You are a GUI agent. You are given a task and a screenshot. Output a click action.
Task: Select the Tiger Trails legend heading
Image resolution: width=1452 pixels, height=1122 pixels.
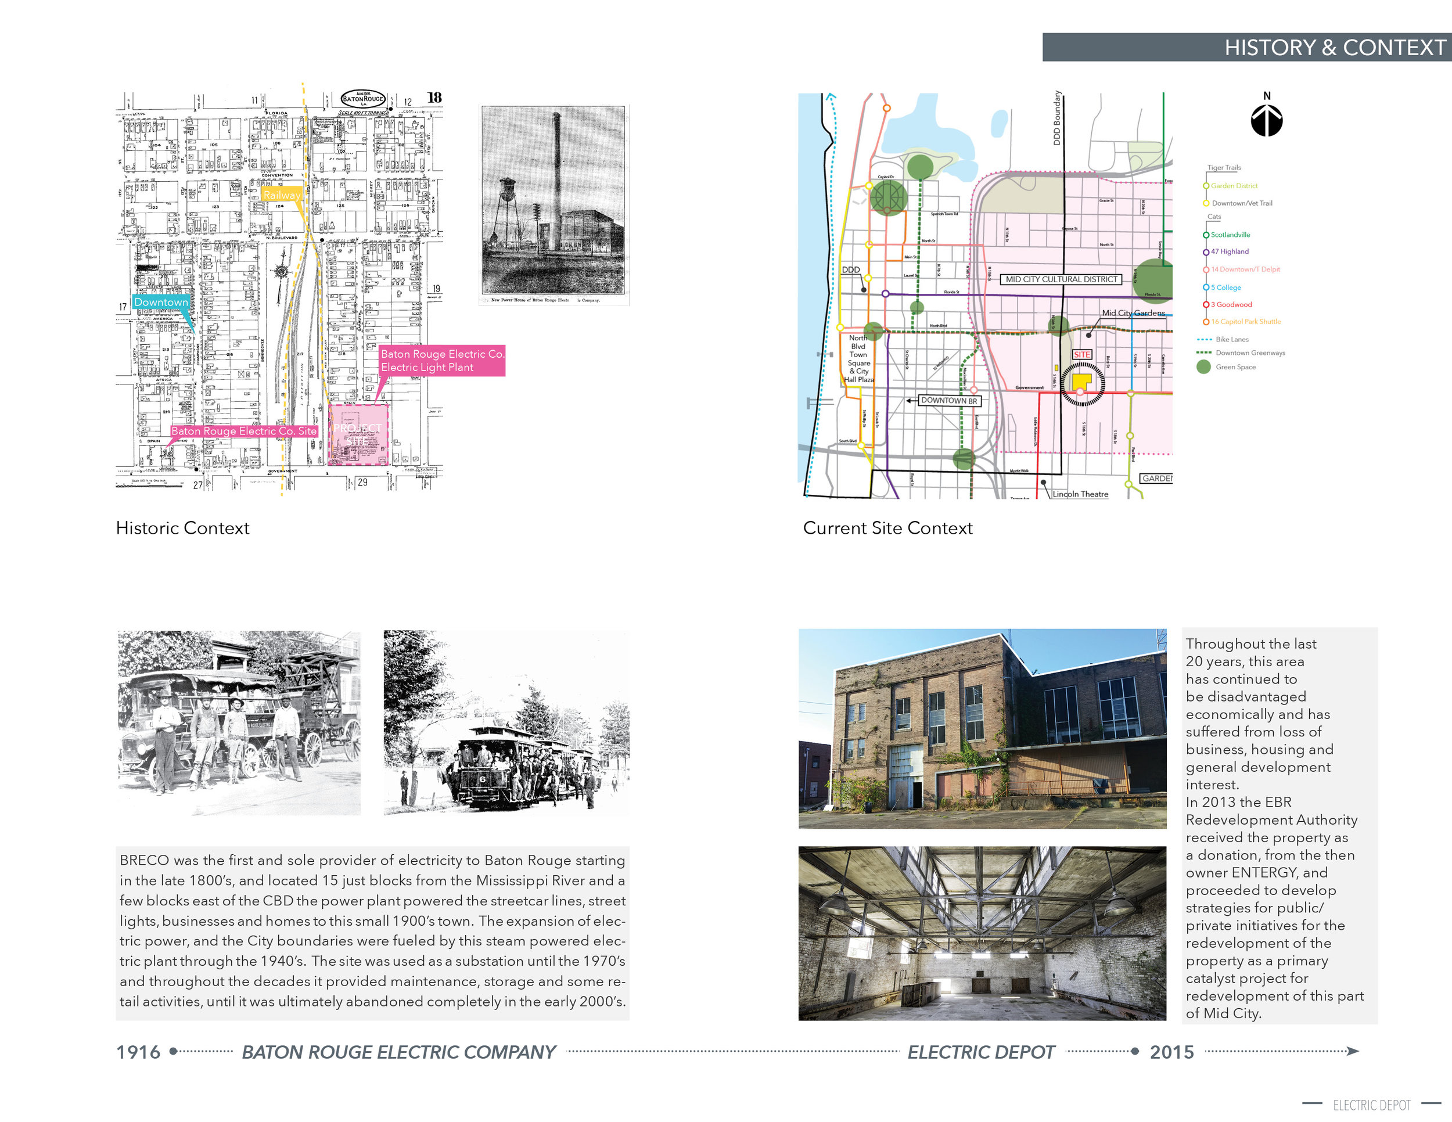coord(1224,167)
